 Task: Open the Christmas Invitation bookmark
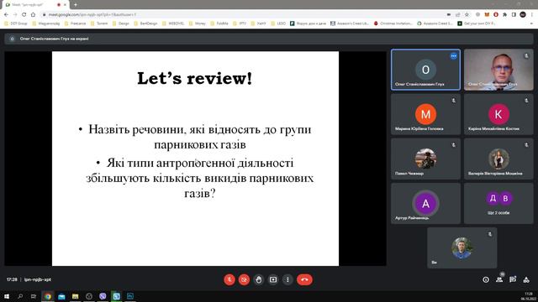coord(393,23)
